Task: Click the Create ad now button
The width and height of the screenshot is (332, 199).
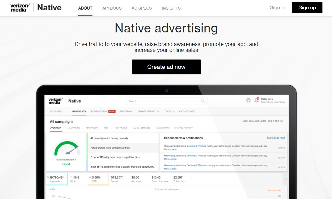Action: [166, 67]
